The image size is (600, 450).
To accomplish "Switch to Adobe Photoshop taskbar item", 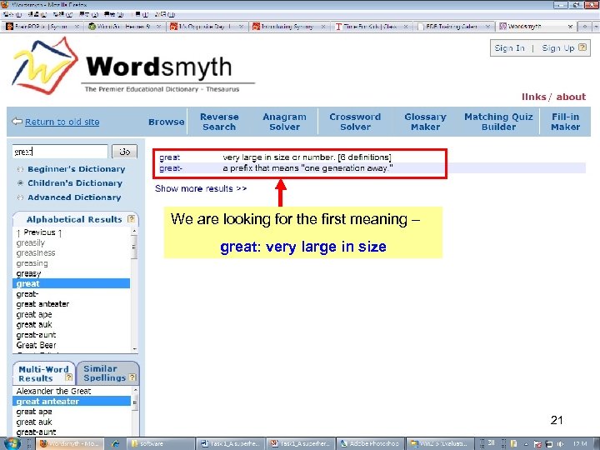I will tap(370, 444).
